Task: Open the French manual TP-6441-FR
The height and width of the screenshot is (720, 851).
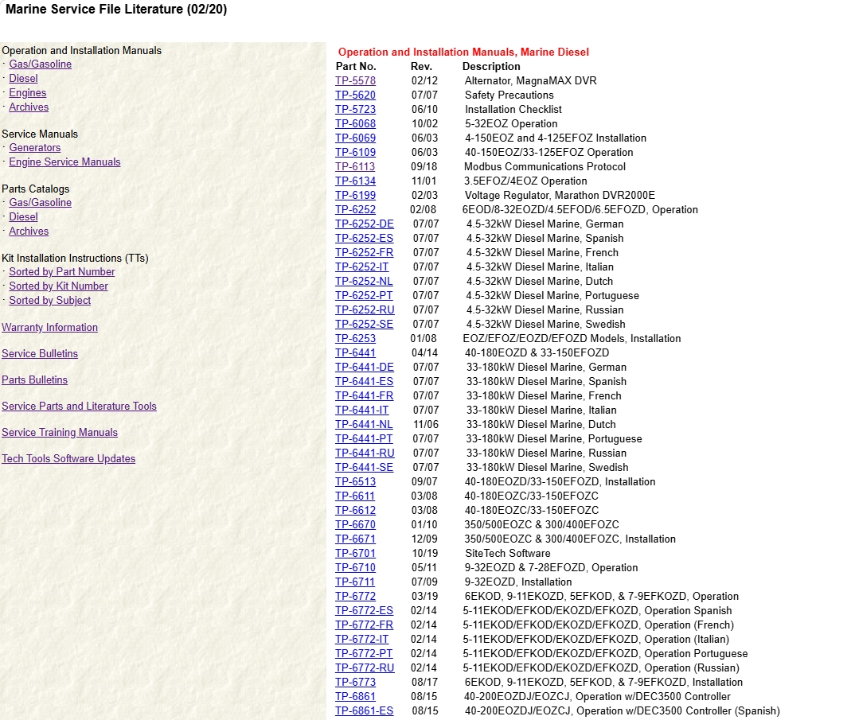Action: pyautogui.click(x=364, y=396)
